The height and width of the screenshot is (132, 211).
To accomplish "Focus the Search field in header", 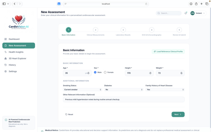I will (x=169, y=13).
